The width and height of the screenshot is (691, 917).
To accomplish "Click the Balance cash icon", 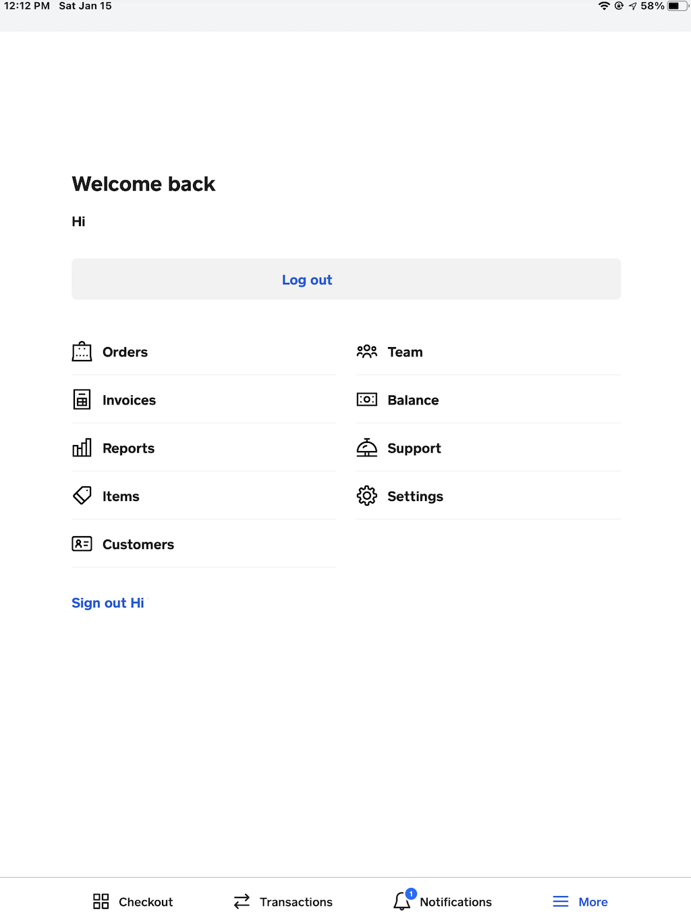I will [x=366, y=400].
